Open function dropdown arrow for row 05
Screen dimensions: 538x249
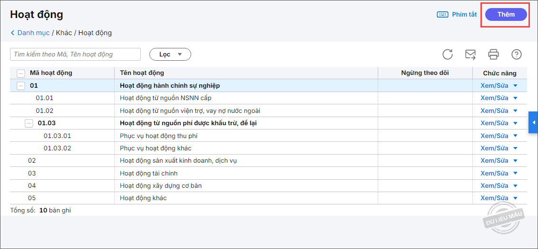coord(515,198)
